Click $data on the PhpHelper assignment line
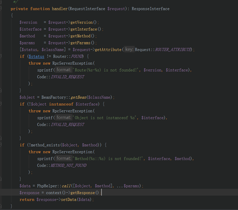This screenshot has height=210, width=238. [x=25, y=186]
